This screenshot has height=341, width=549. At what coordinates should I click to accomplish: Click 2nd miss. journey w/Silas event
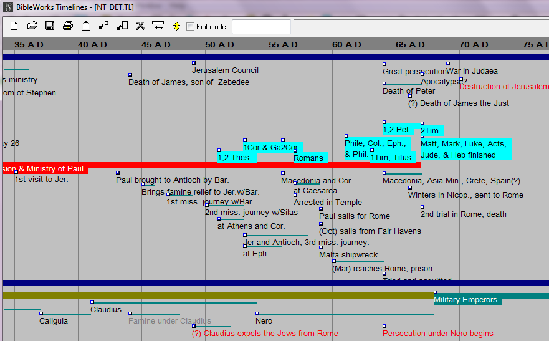(x=251, y=213)
